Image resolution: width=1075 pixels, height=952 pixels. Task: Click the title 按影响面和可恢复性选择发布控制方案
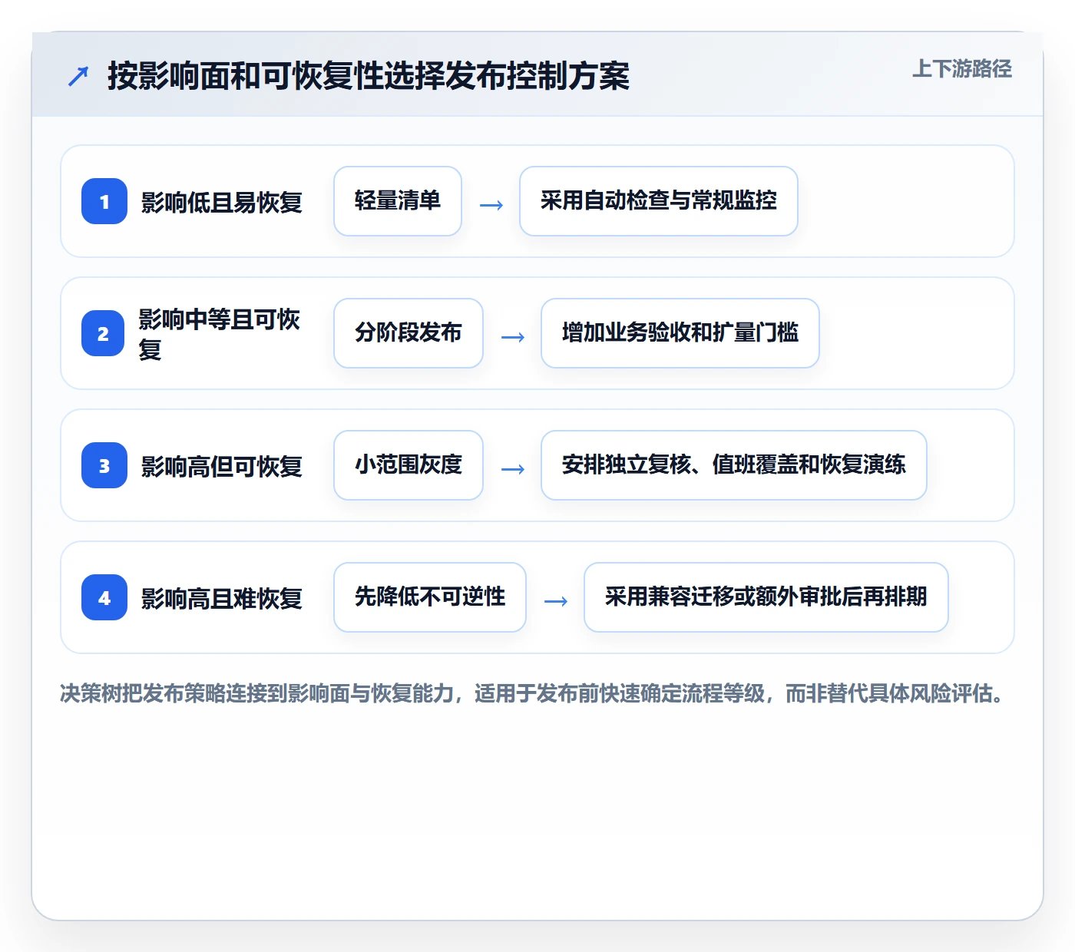(x=369, y=76)
